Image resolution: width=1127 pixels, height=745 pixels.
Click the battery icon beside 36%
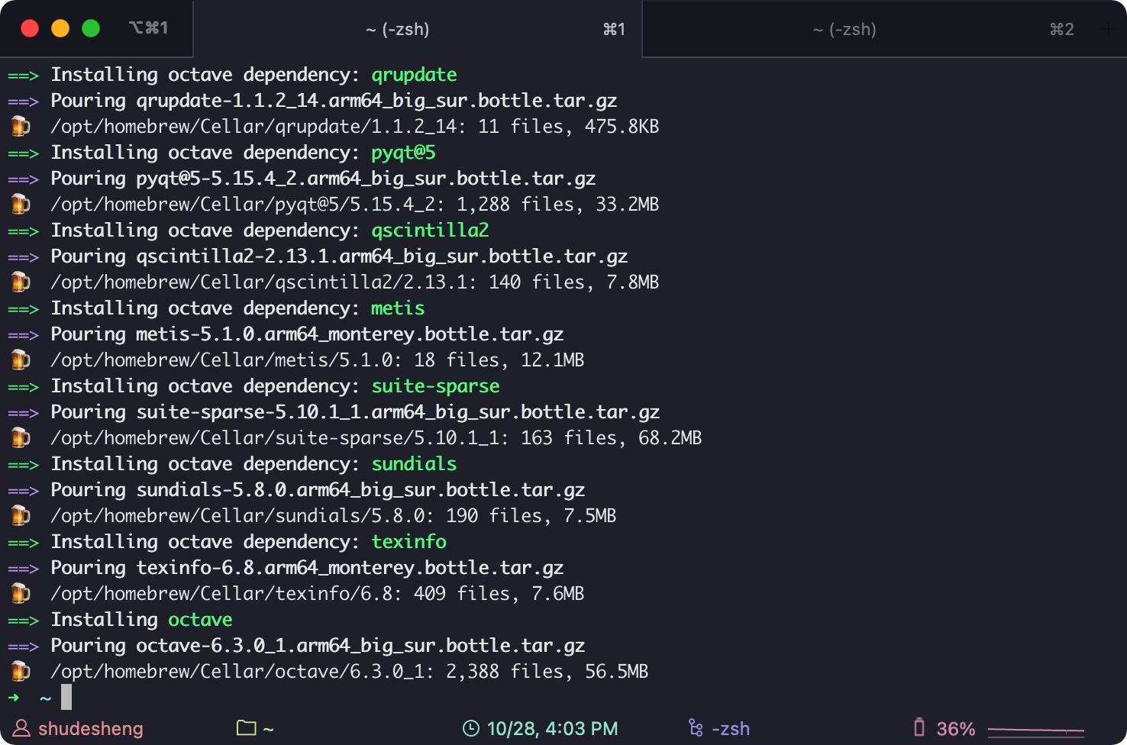919,727
